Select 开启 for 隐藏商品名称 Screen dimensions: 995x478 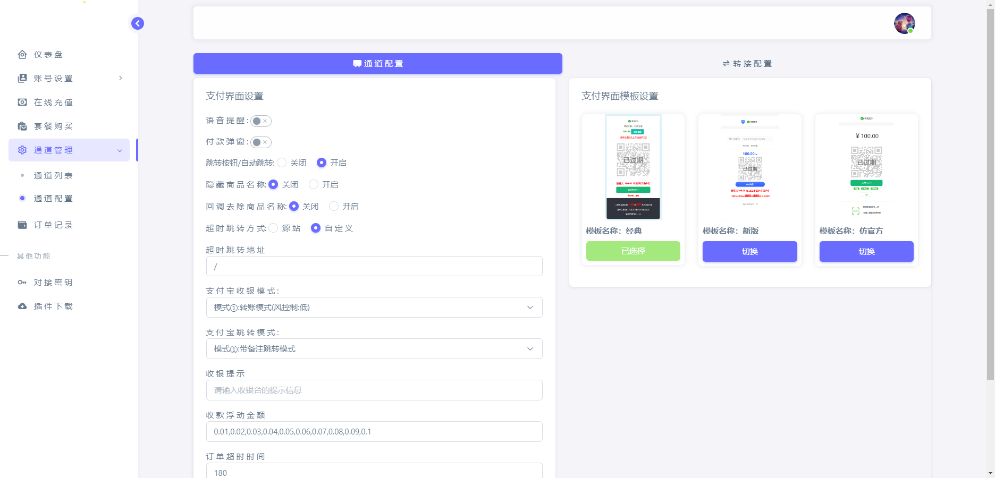pos(313,184)
